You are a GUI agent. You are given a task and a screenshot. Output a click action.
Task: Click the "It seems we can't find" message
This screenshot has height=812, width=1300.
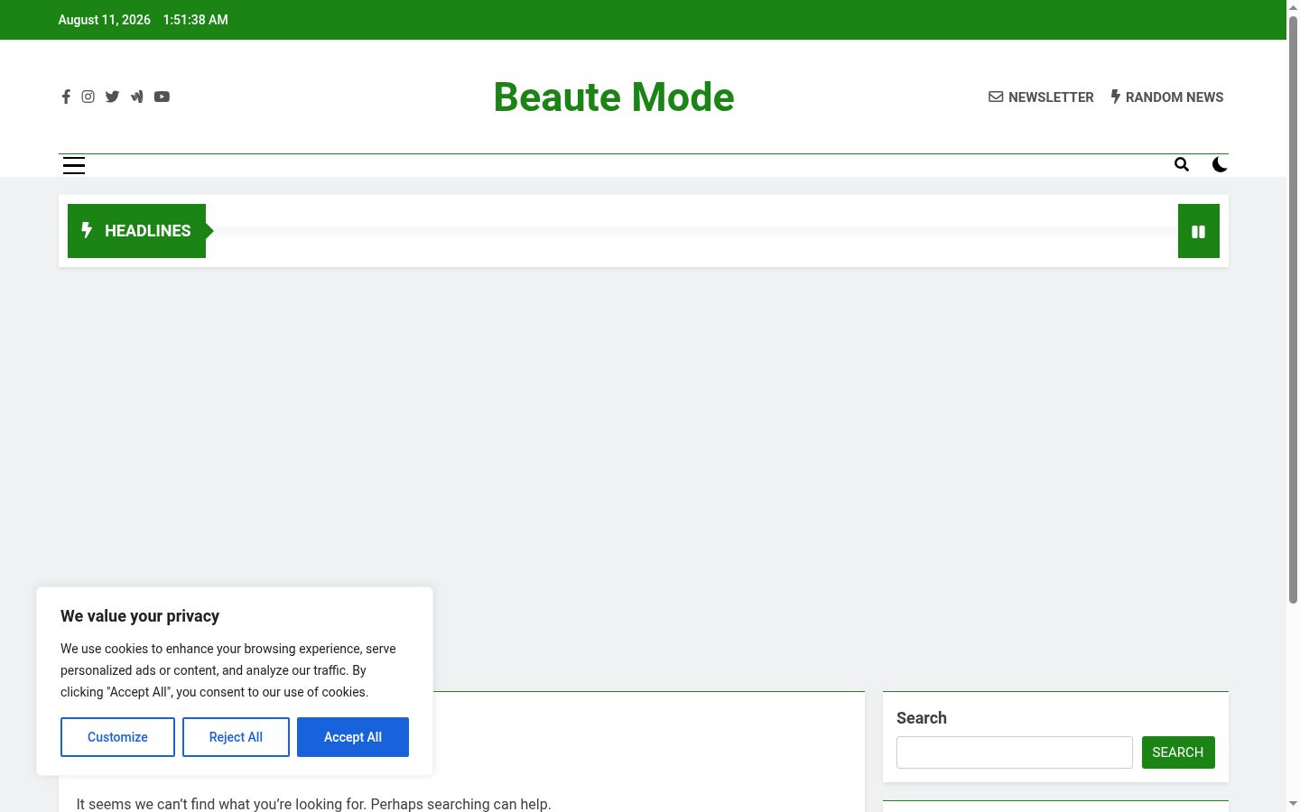[x=313, y=804]
